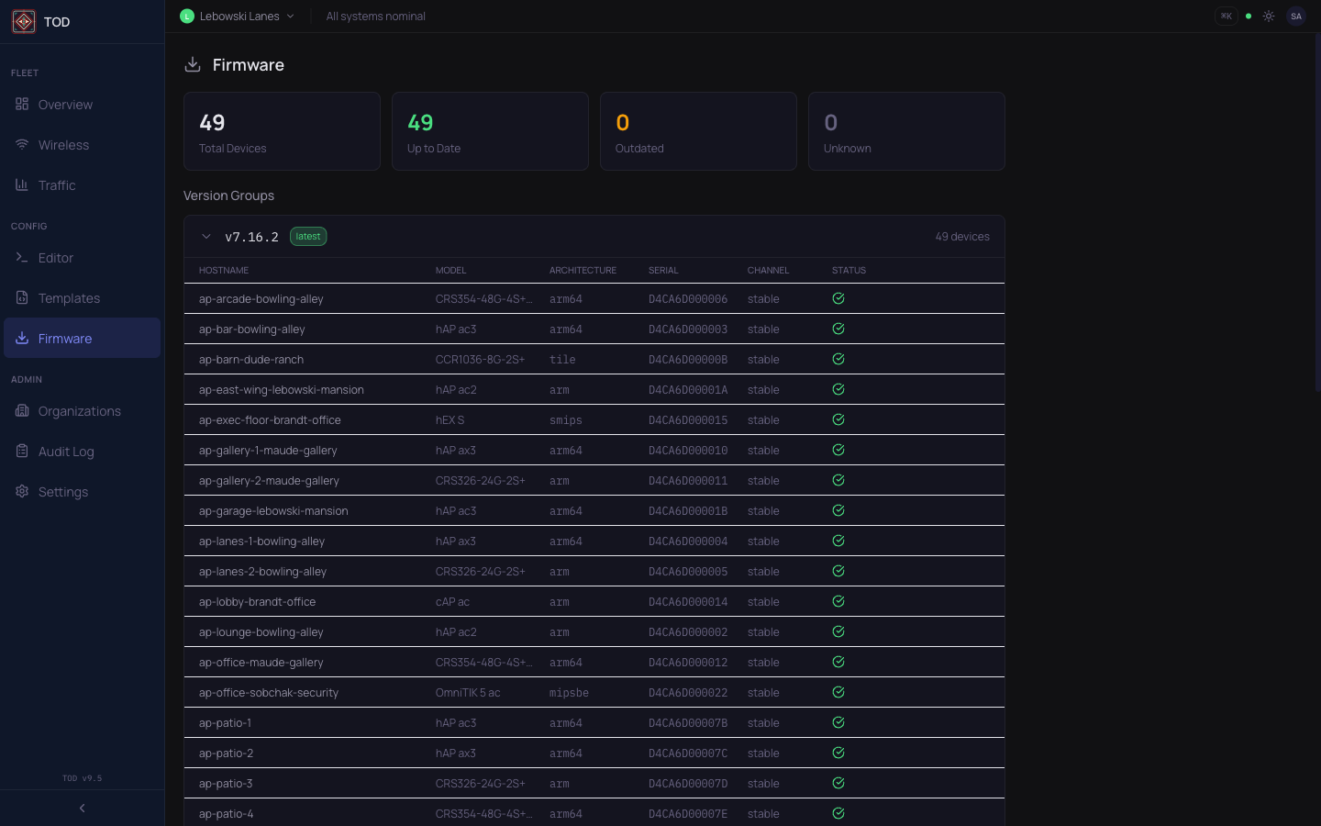Open the Templates icon in sidebar
The height and width of the screenshot is (826, 1321).
click(22, 298)
